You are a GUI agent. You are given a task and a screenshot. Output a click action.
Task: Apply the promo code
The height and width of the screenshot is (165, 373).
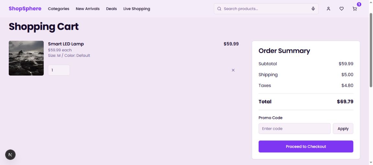pyautogui.click(x=343, y=129)
